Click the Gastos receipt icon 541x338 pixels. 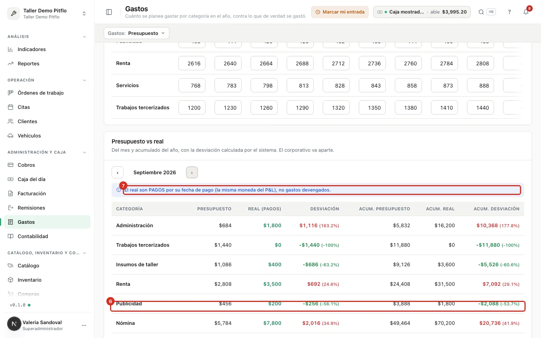tap(11, 222)
